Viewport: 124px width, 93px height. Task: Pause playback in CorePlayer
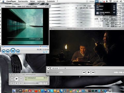pos(13,51)
